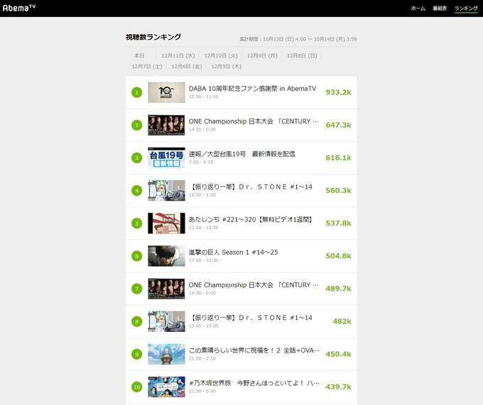Click the 21:00 - 2:10 airtime

pos(202,359)
